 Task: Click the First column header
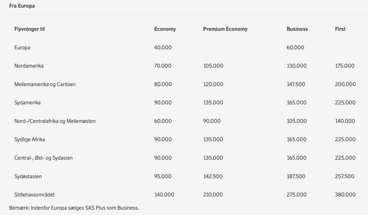click(340, 29)
